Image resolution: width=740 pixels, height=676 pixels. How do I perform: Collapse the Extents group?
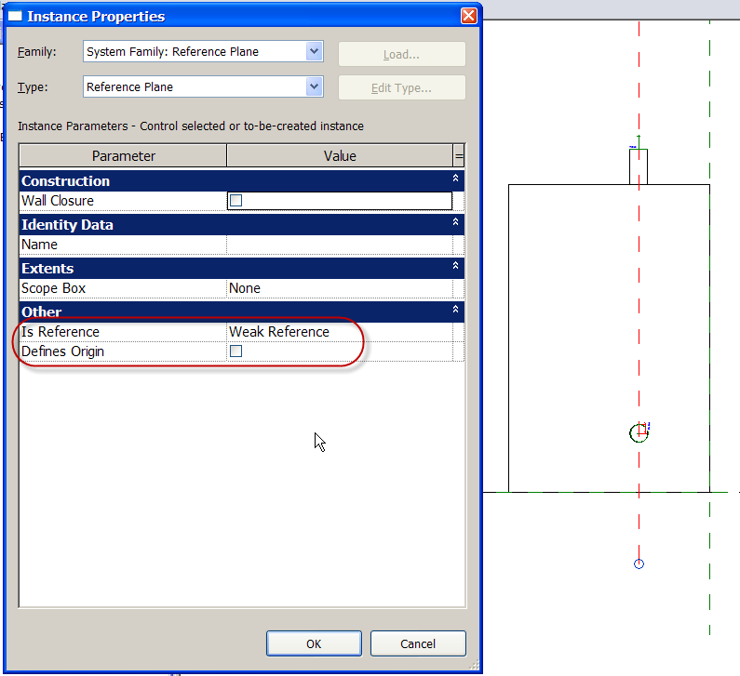coord(455,265)
